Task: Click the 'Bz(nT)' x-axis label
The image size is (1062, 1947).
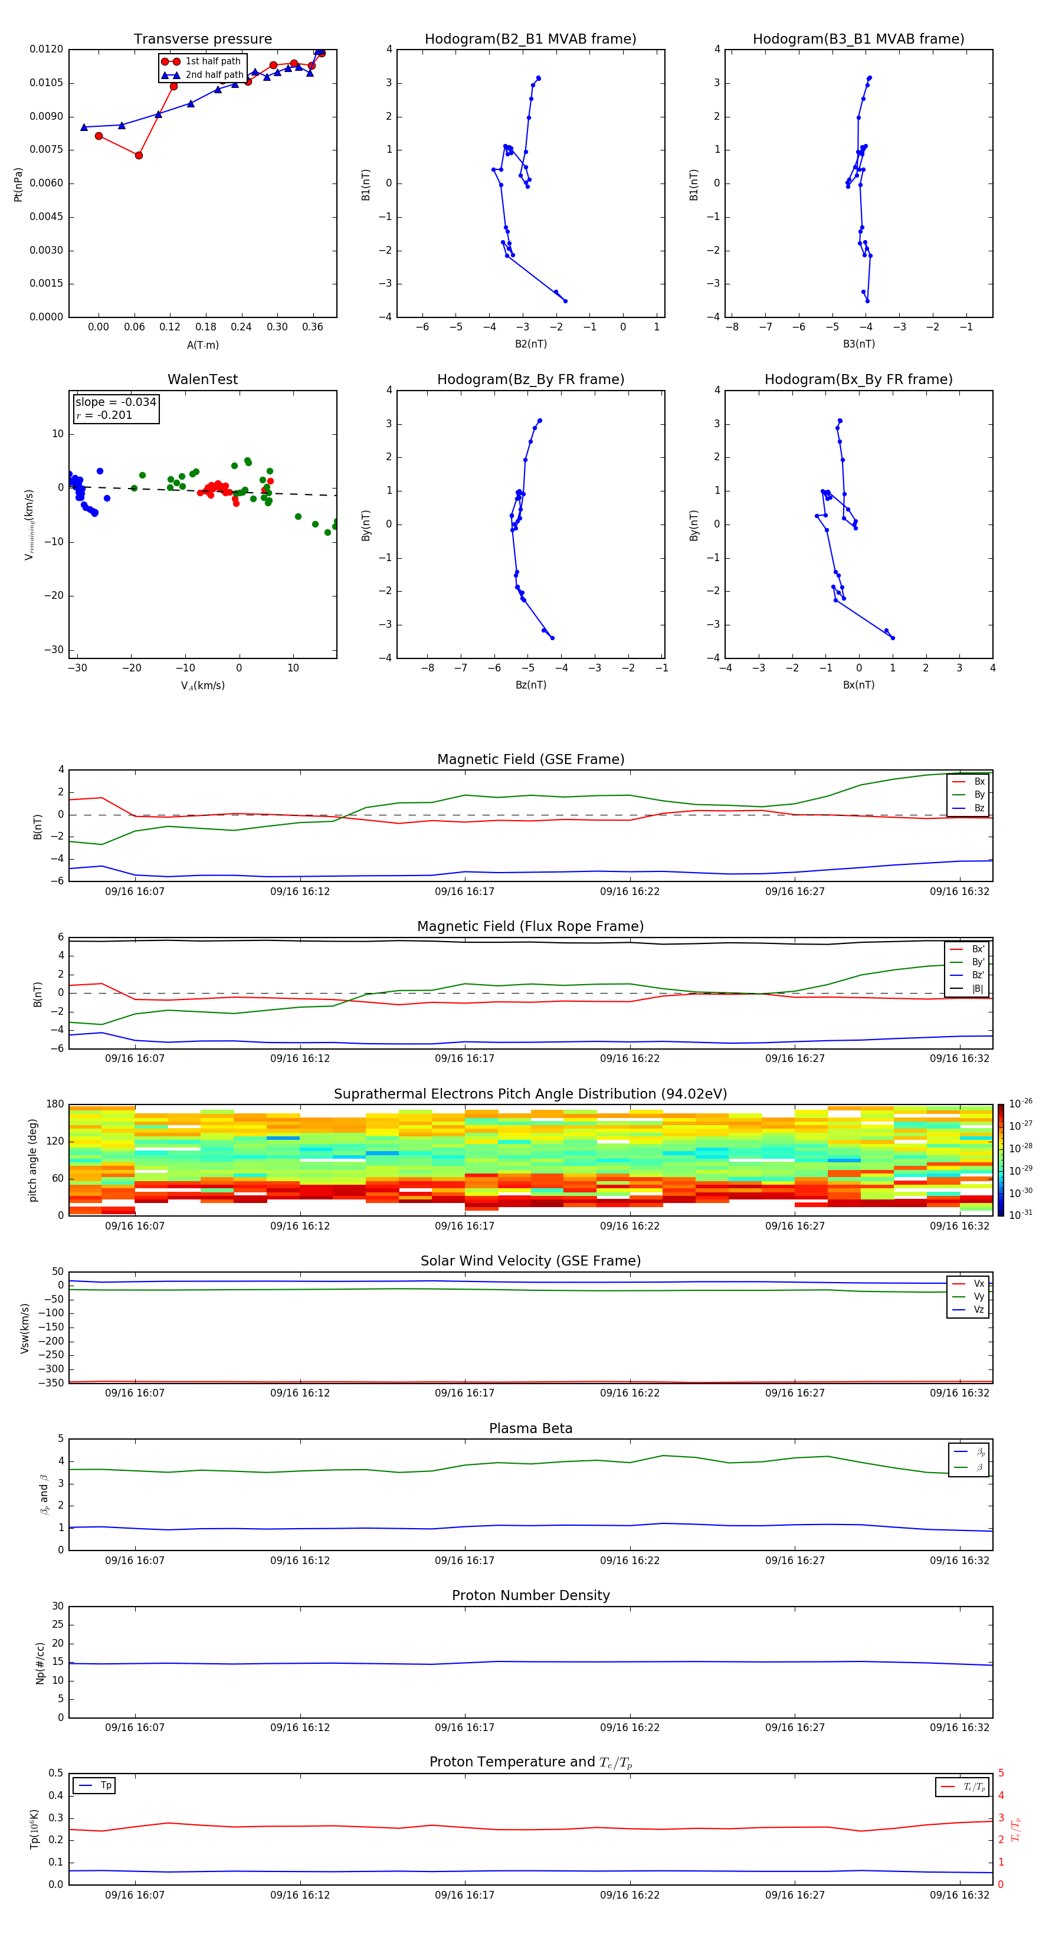Action: 530,685
